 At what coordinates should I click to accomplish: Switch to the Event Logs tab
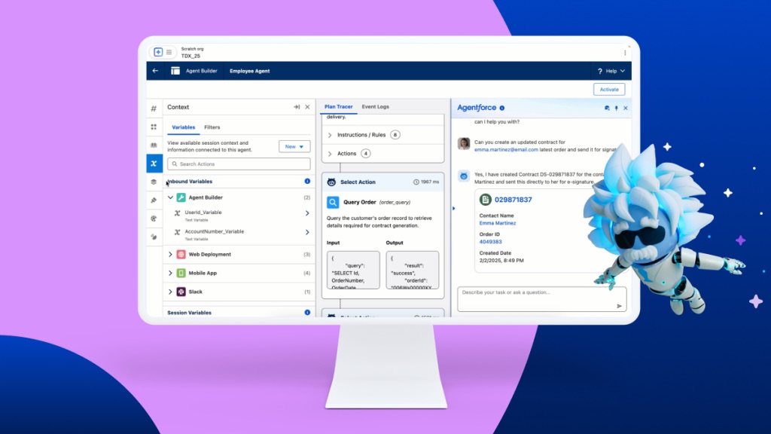point(375,106)
